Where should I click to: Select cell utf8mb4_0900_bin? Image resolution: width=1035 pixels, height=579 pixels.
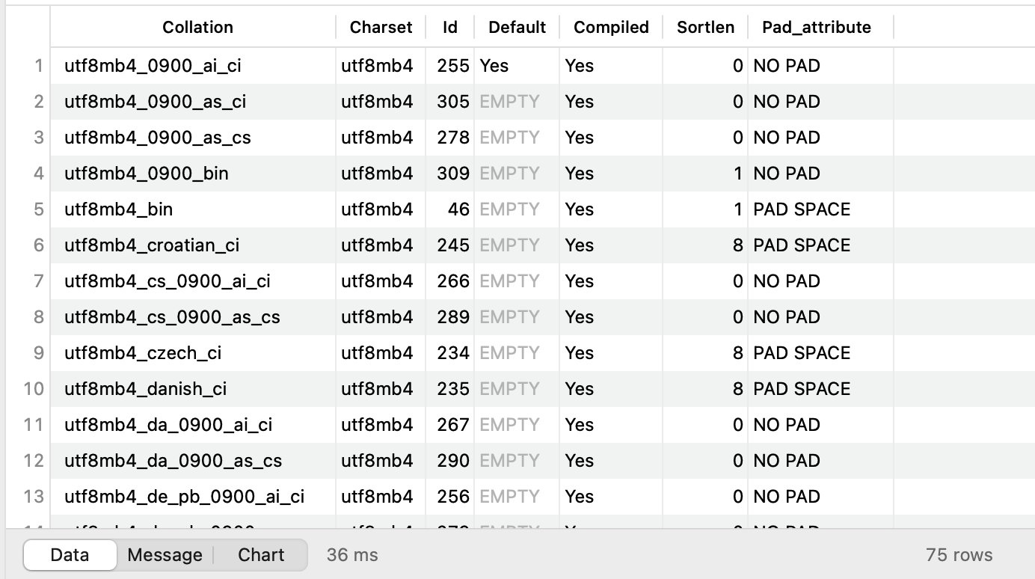[147, 174]
